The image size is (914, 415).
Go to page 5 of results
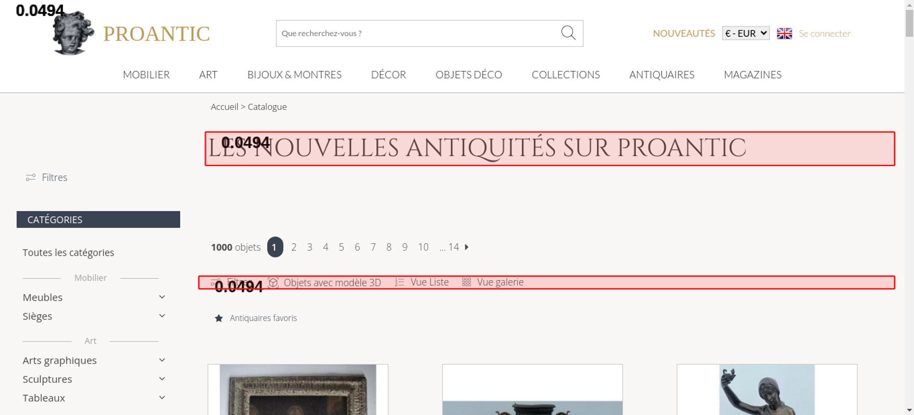click(x=341, y=247)
